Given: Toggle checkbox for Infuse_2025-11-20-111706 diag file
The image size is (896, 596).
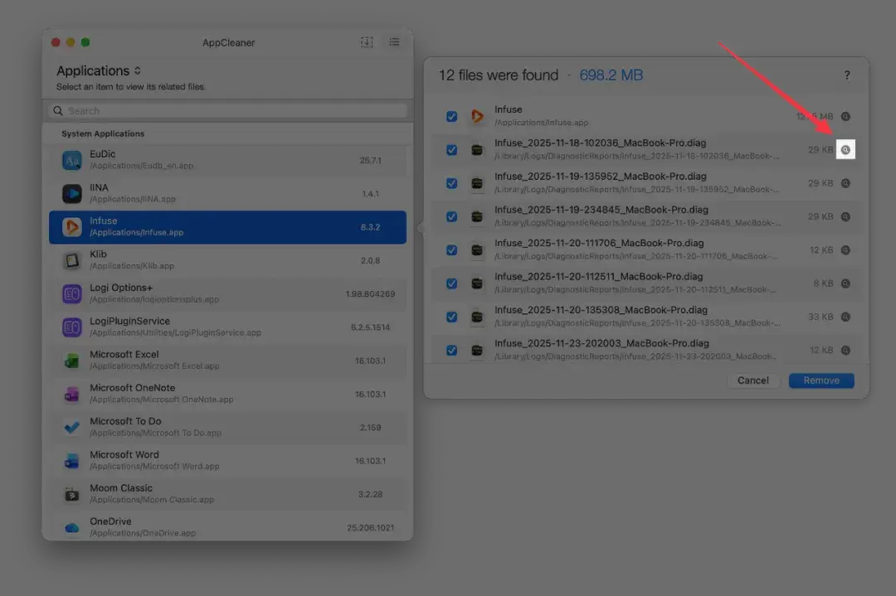Looking at the screenshot, I should point(451,250).
